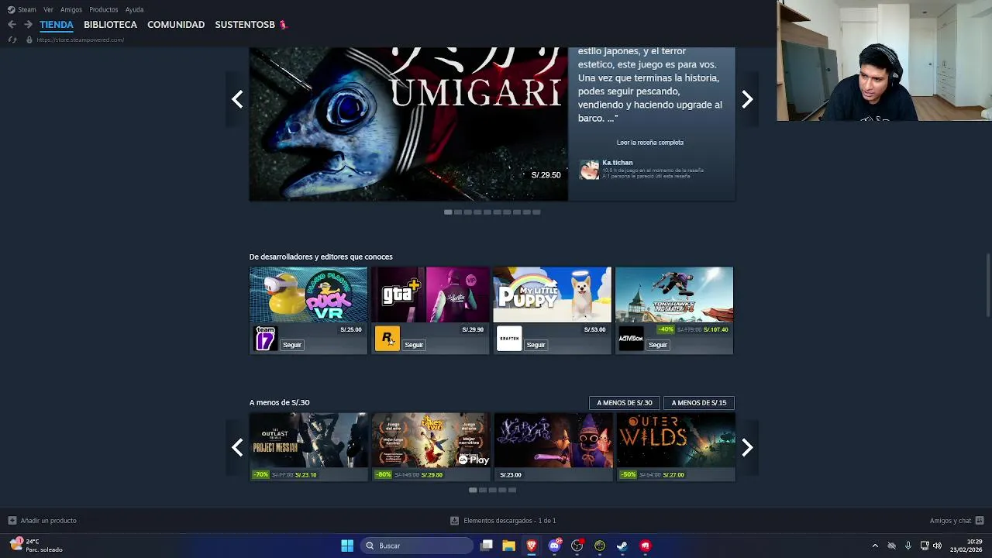
Task: Click the taskbar Buscar search box
Action: (x=417, y=546)
